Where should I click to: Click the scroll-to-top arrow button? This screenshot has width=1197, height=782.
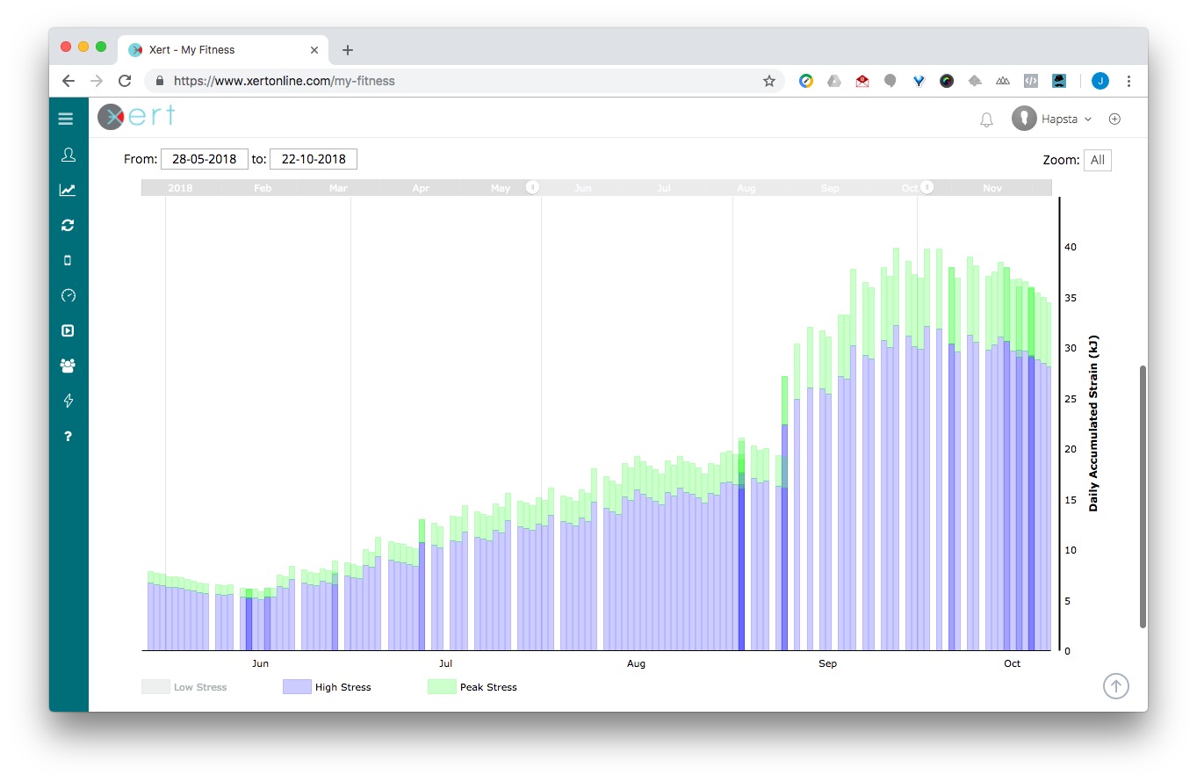pos(1115,686)
